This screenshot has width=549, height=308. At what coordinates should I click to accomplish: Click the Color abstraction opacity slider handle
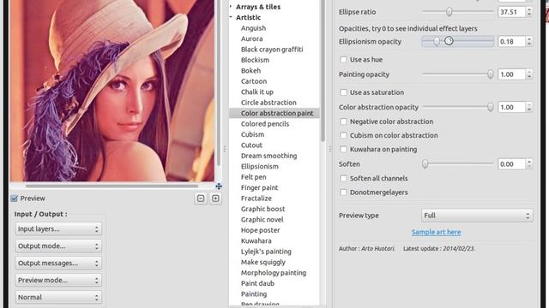(x=491, y=107)
